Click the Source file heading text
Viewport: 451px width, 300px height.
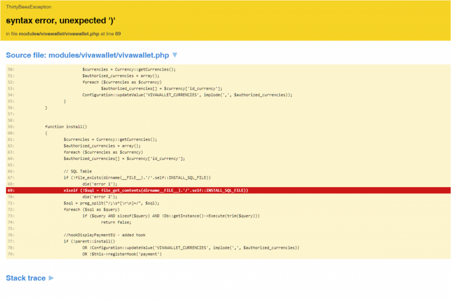click(87, 55)
